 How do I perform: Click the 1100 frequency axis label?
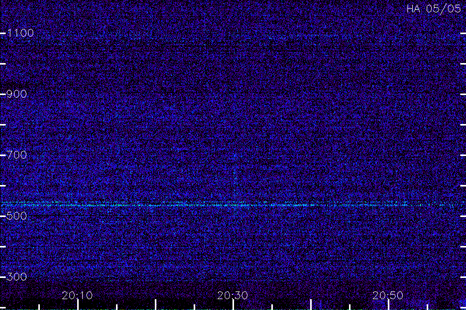21,33
